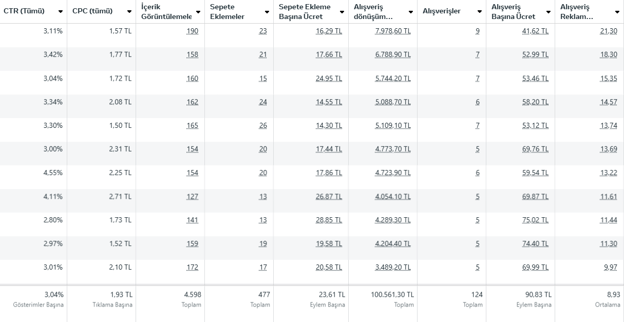Open the Sepete Eklemeler column dropdown arrow
The height and width of the screenshot is (322, 624).
point(267,12)
